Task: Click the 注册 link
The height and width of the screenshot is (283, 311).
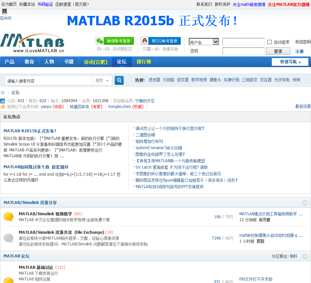Action: coord(299,52)
